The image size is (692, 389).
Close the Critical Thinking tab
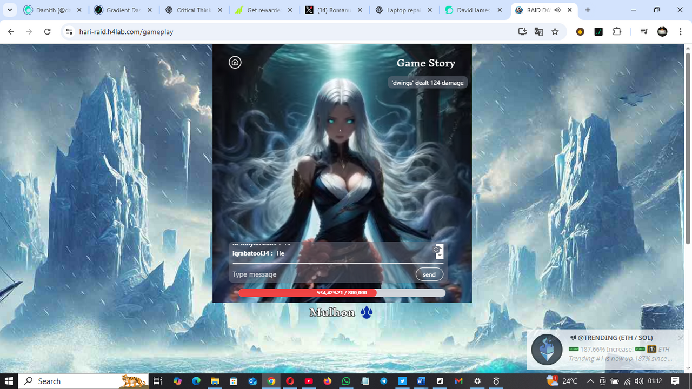[219, 10]
